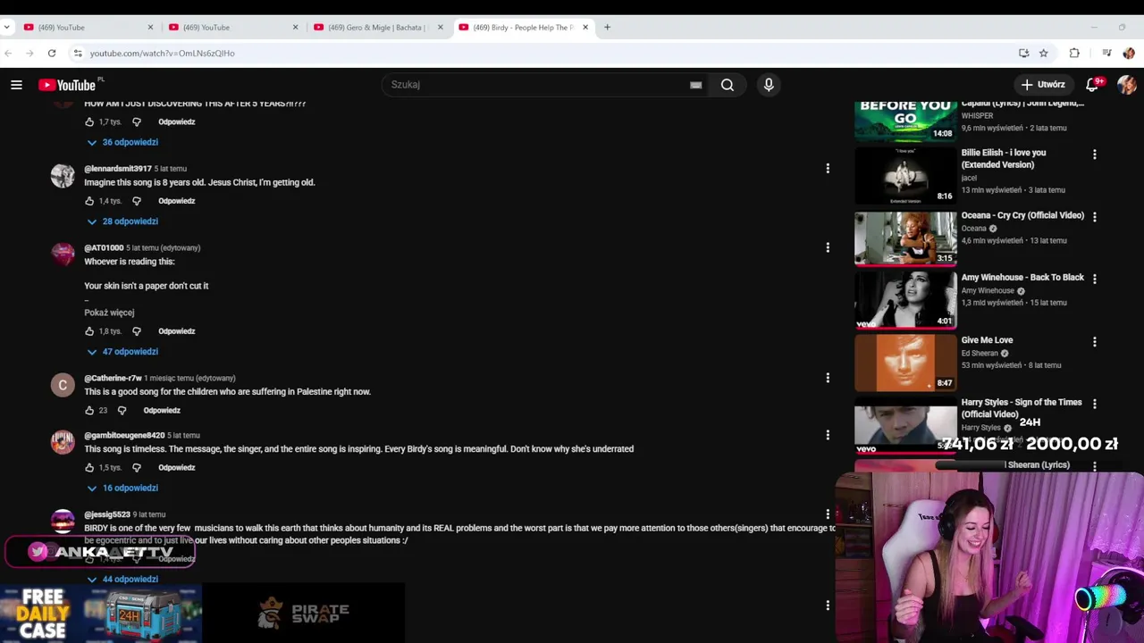1144x643 pixels.
Task: Switch to first YouTube browser tab
Action: (87, 28)
